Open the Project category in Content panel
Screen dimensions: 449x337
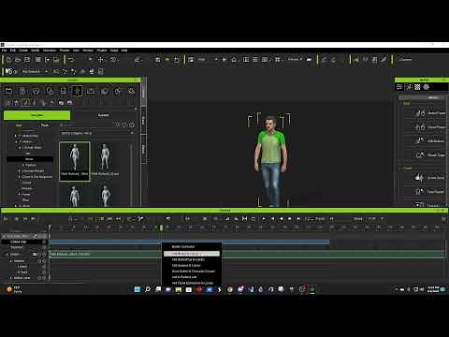click(x=8, y=91)
